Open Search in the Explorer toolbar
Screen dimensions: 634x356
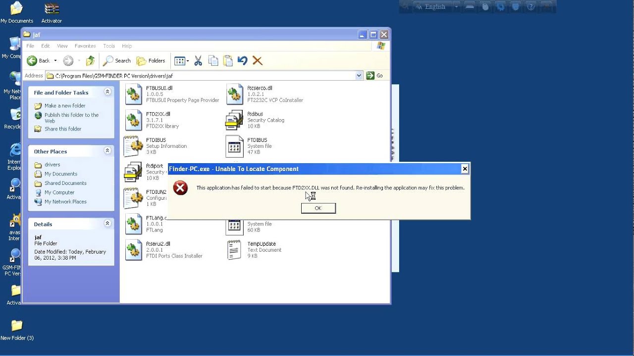117,61
